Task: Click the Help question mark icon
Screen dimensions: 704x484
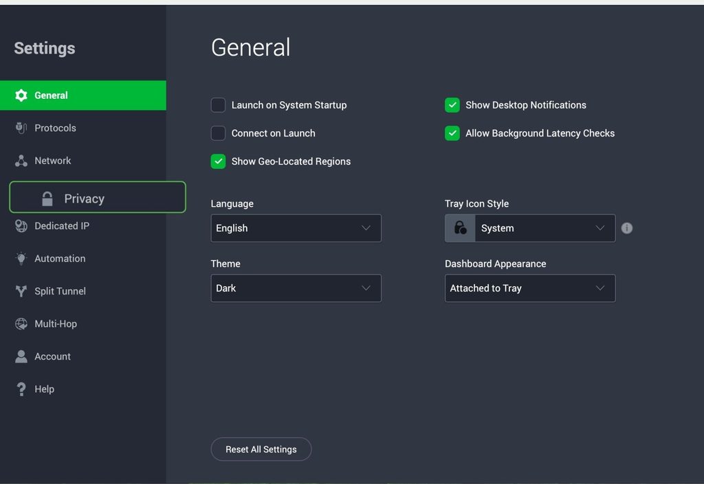Action: pyautogui.click(x=21, y=389)
